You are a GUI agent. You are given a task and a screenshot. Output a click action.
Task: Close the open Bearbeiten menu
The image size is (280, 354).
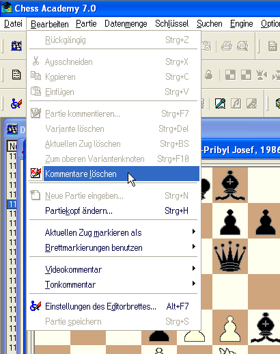[49, 24]
